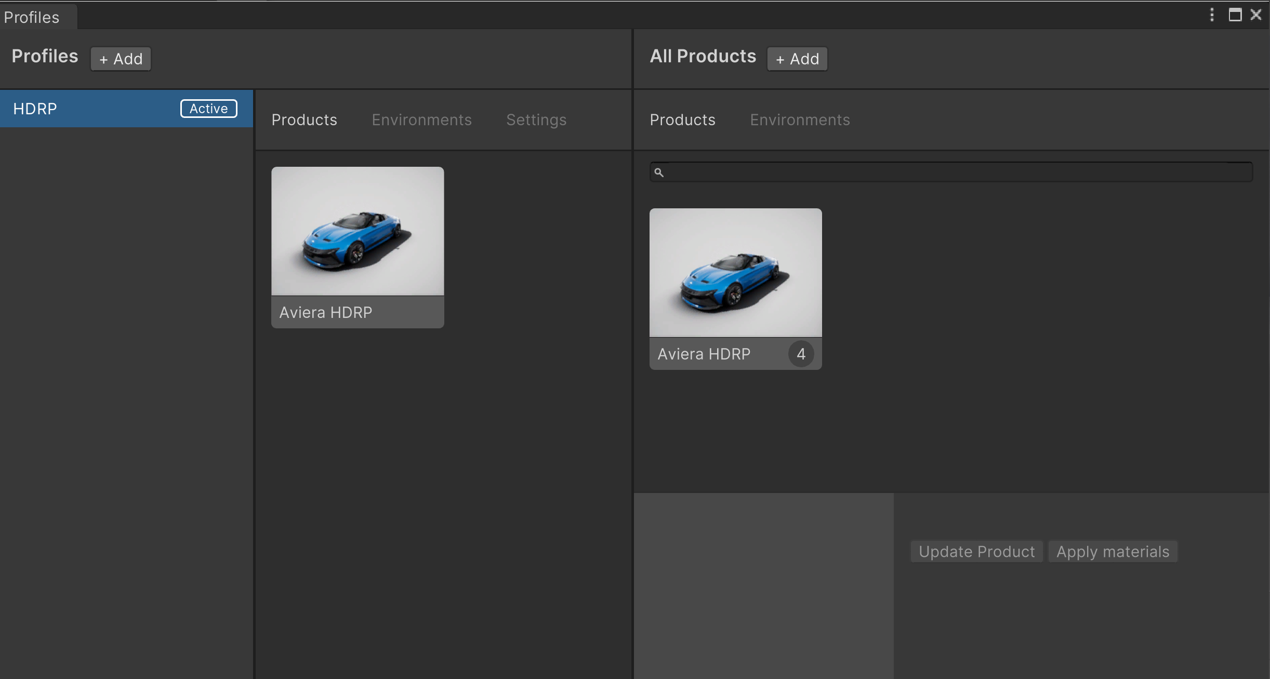Image resolution: width=1270 pixels, height=679 pixels.
Task: Switch to the Settings tab of the profile
Action: [x=536, y=119]
